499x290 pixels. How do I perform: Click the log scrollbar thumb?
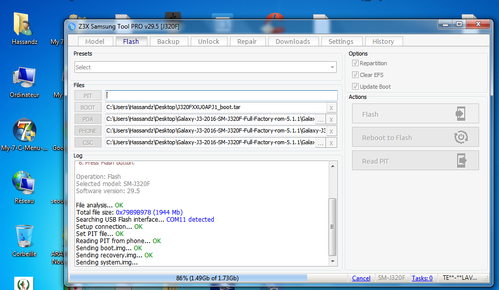(332, 227)
